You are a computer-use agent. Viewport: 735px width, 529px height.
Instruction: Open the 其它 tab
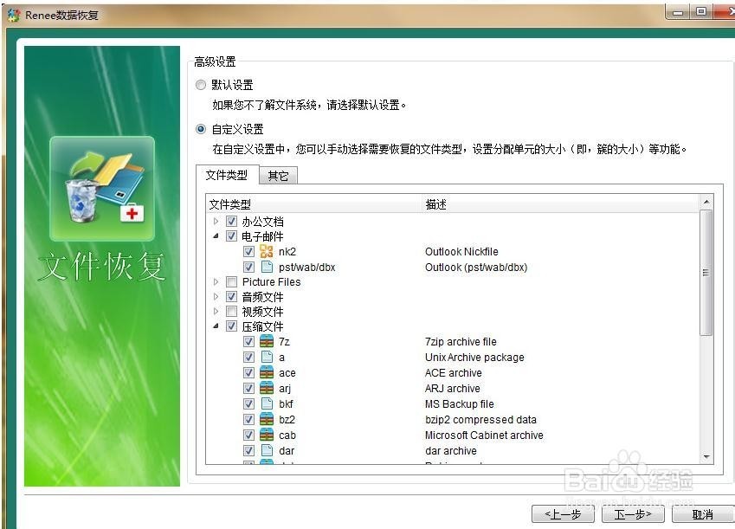278,176
